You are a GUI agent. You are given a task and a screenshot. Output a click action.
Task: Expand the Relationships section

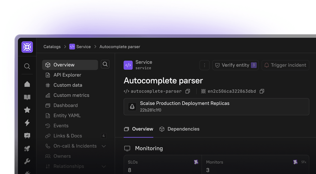tap(104, 166)
